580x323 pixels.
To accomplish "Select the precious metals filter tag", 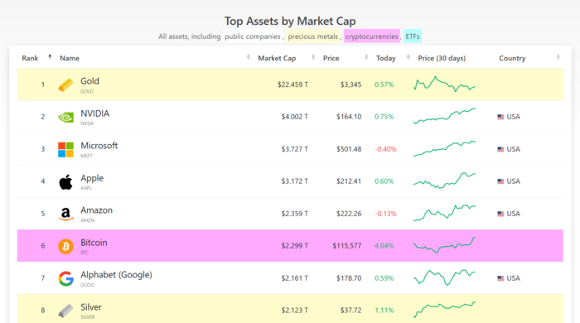I will tap(313, 36).
